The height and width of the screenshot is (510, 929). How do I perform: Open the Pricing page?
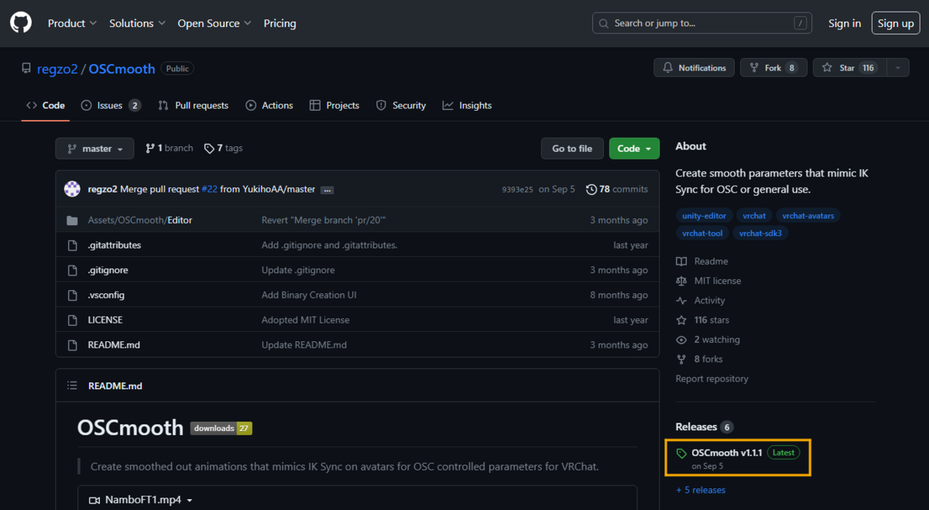279,23
